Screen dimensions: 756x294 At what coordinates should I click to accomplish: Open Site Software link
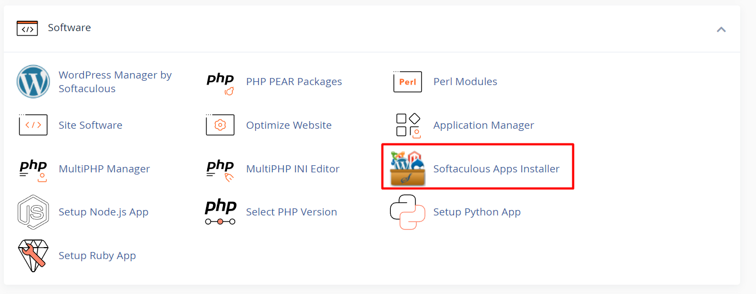click(90, 125)
